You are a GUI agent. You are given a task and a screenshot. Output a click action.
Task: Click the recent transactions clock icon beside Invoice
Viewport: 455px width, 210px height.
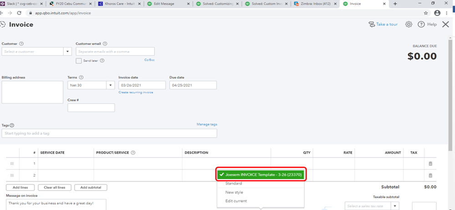2,24
